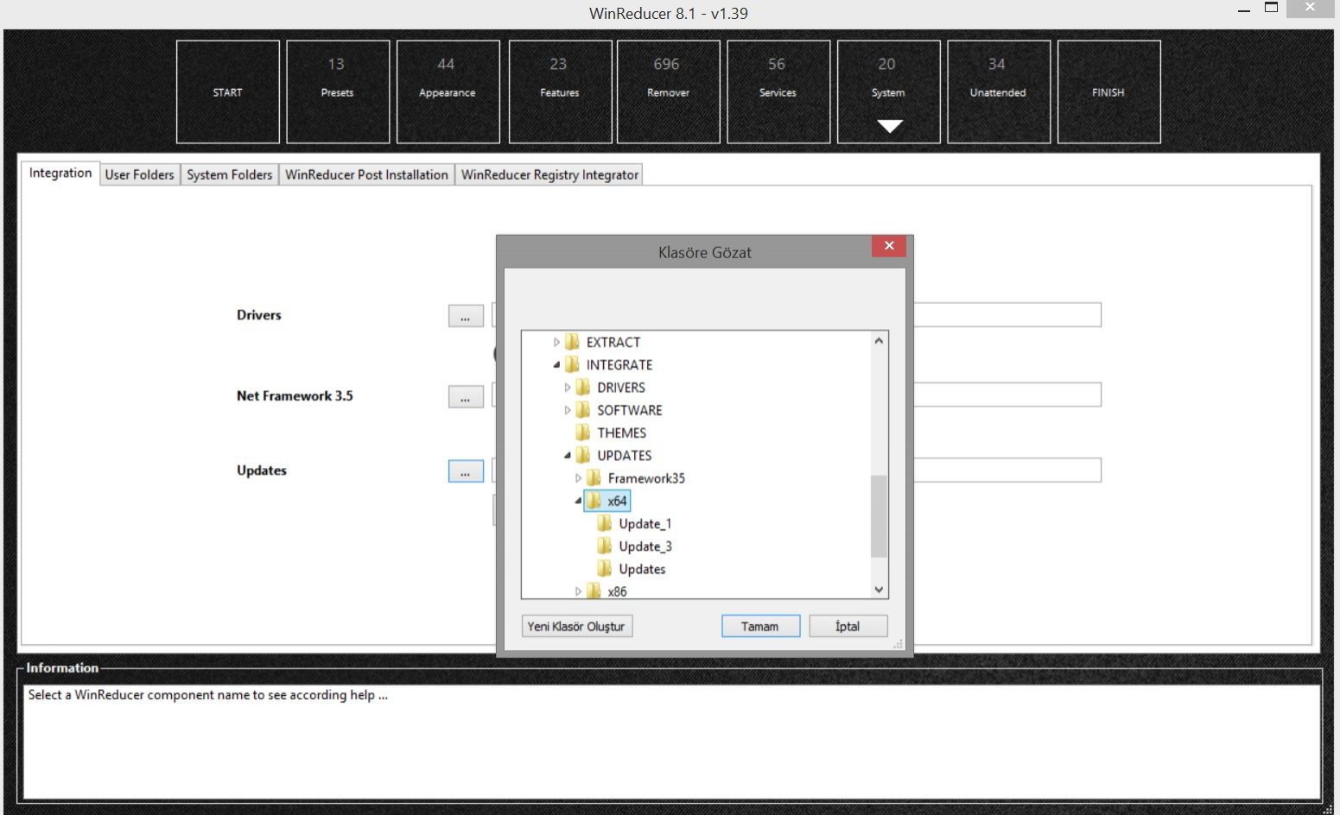1340x815 pixels.
Task: Click the THEMES folder icon
Action: [583, 433]
